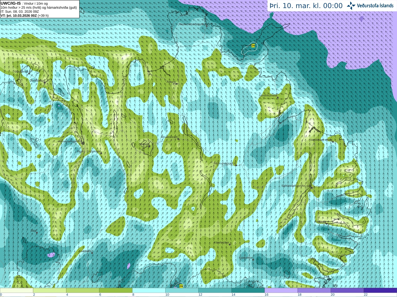Image resolution: width=397 pixels, height=297 pixels.
Task: Click the yellow 26 gust label in northeast
Action: click(x=253, y=46)
